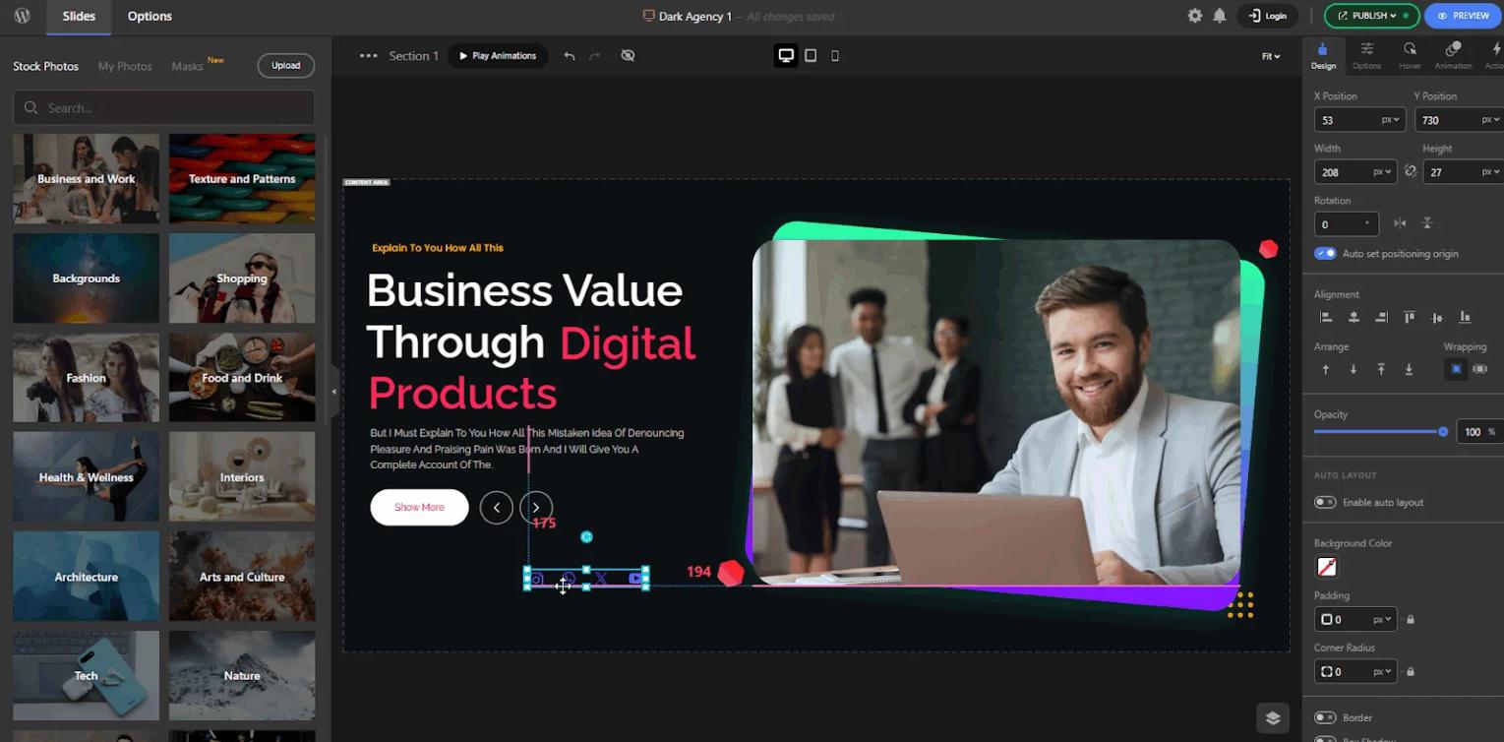The image size is (1504, 742).
Task: Click the Background Color swatch
Action: (x=1327, y=567)
